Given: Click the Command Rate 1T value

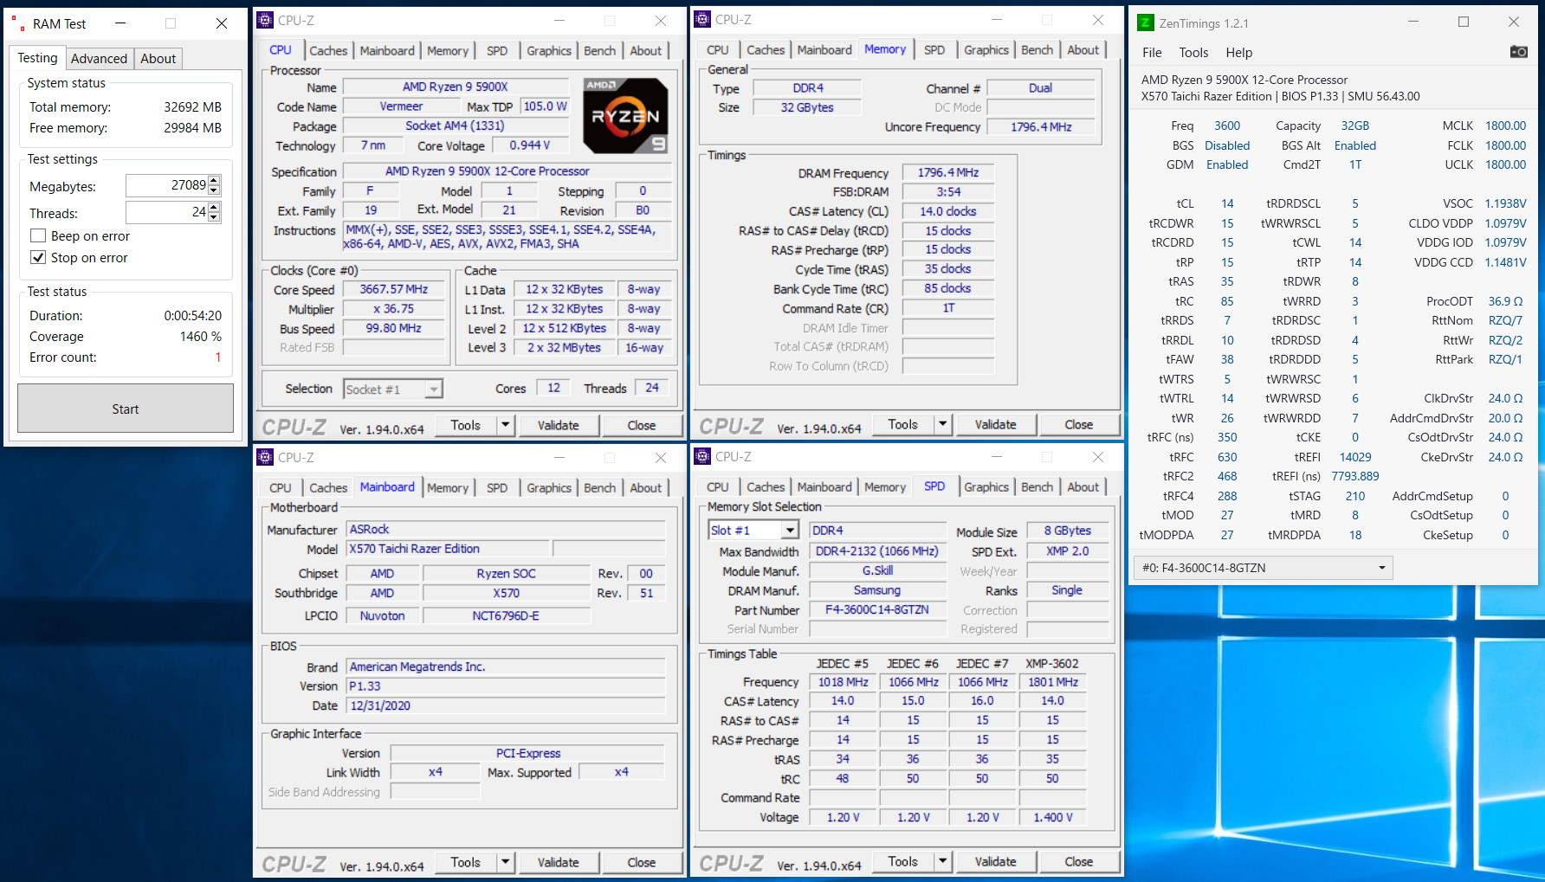Looking at the screenshot, I should [x=948, y=308].
